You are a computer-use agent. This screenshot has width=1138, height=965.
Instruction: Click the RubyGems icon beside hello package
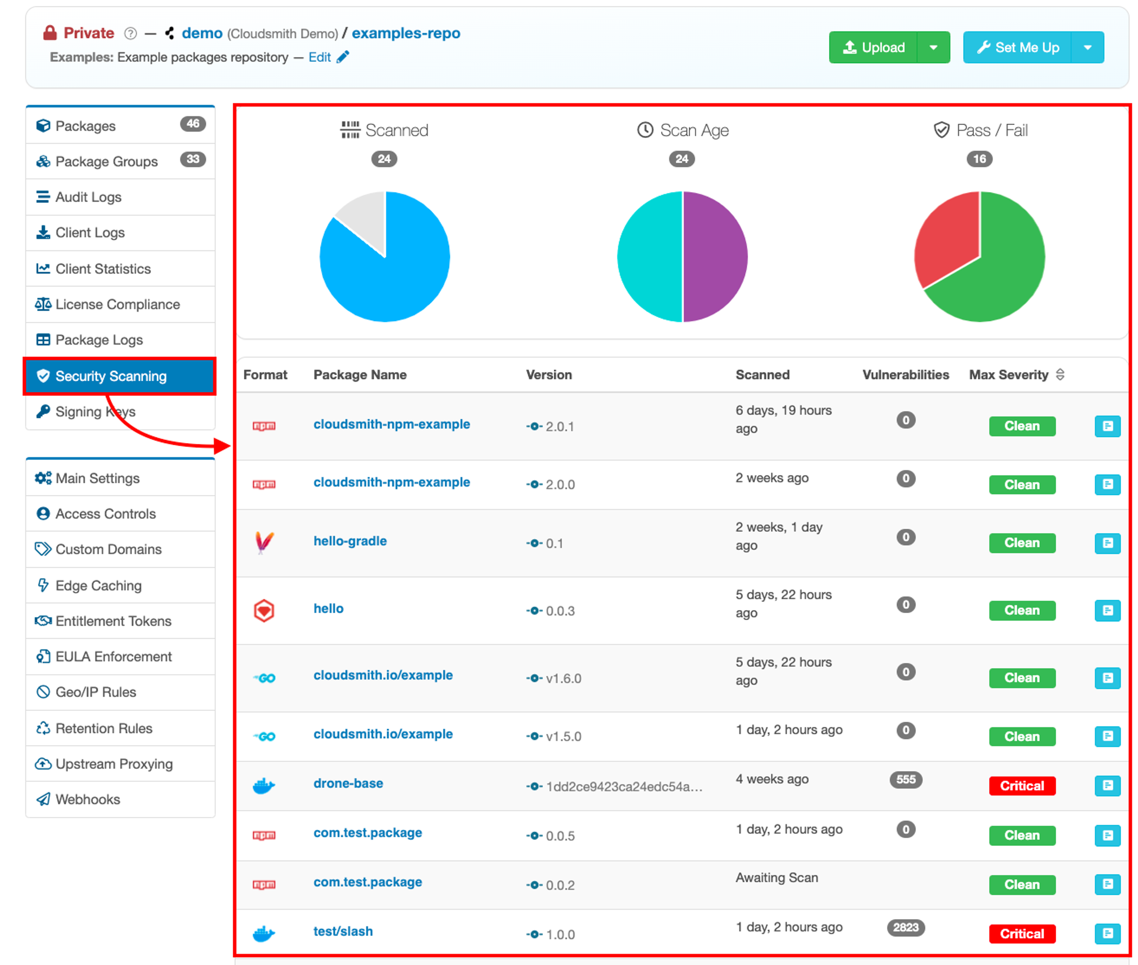[x=264, y=610]
